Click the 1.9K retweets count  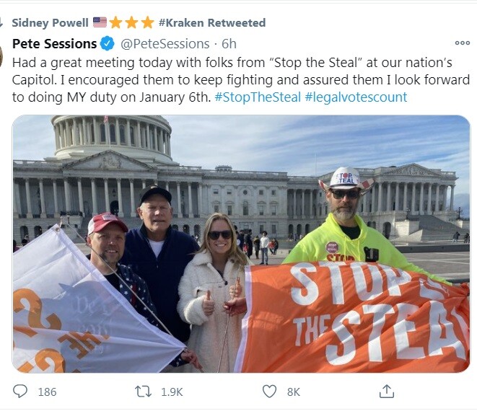(x=172, y=392)
